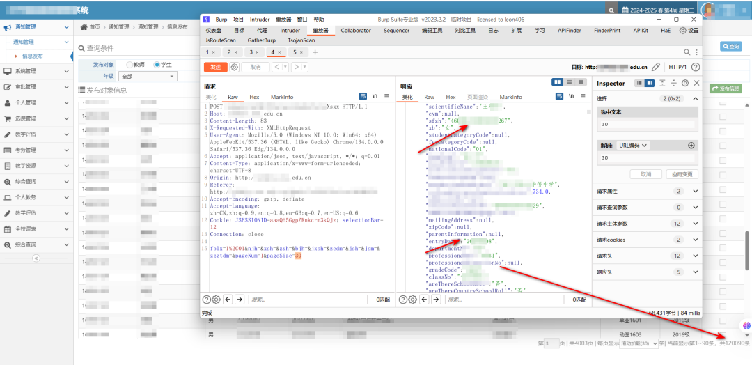Edit target with pencil icon
This screenshot has width=752, height=365.
point(656,67)
